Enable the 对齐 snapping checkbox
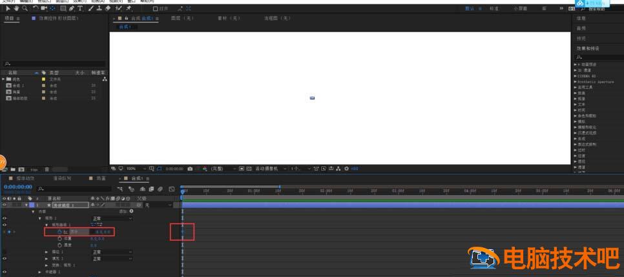624x277 pixels. pos(155,8)
